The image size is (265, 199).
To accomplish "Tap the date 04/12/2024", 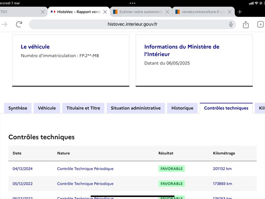I will (23, 169).
